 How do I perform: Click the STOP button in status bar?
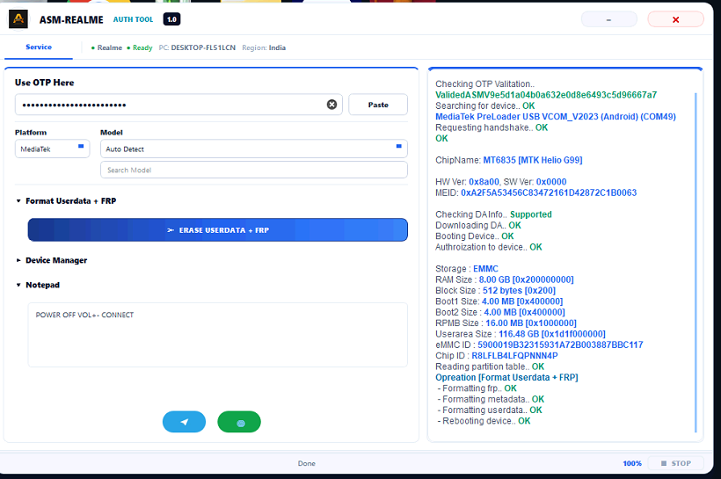pyautogui.click(x=676, y=463)
